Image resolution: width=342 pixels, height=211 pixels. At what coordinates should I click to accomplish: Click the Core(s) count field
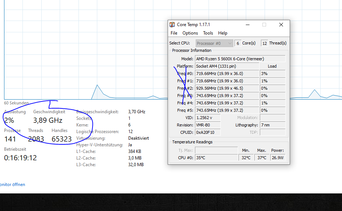click(x=238, y=43)
